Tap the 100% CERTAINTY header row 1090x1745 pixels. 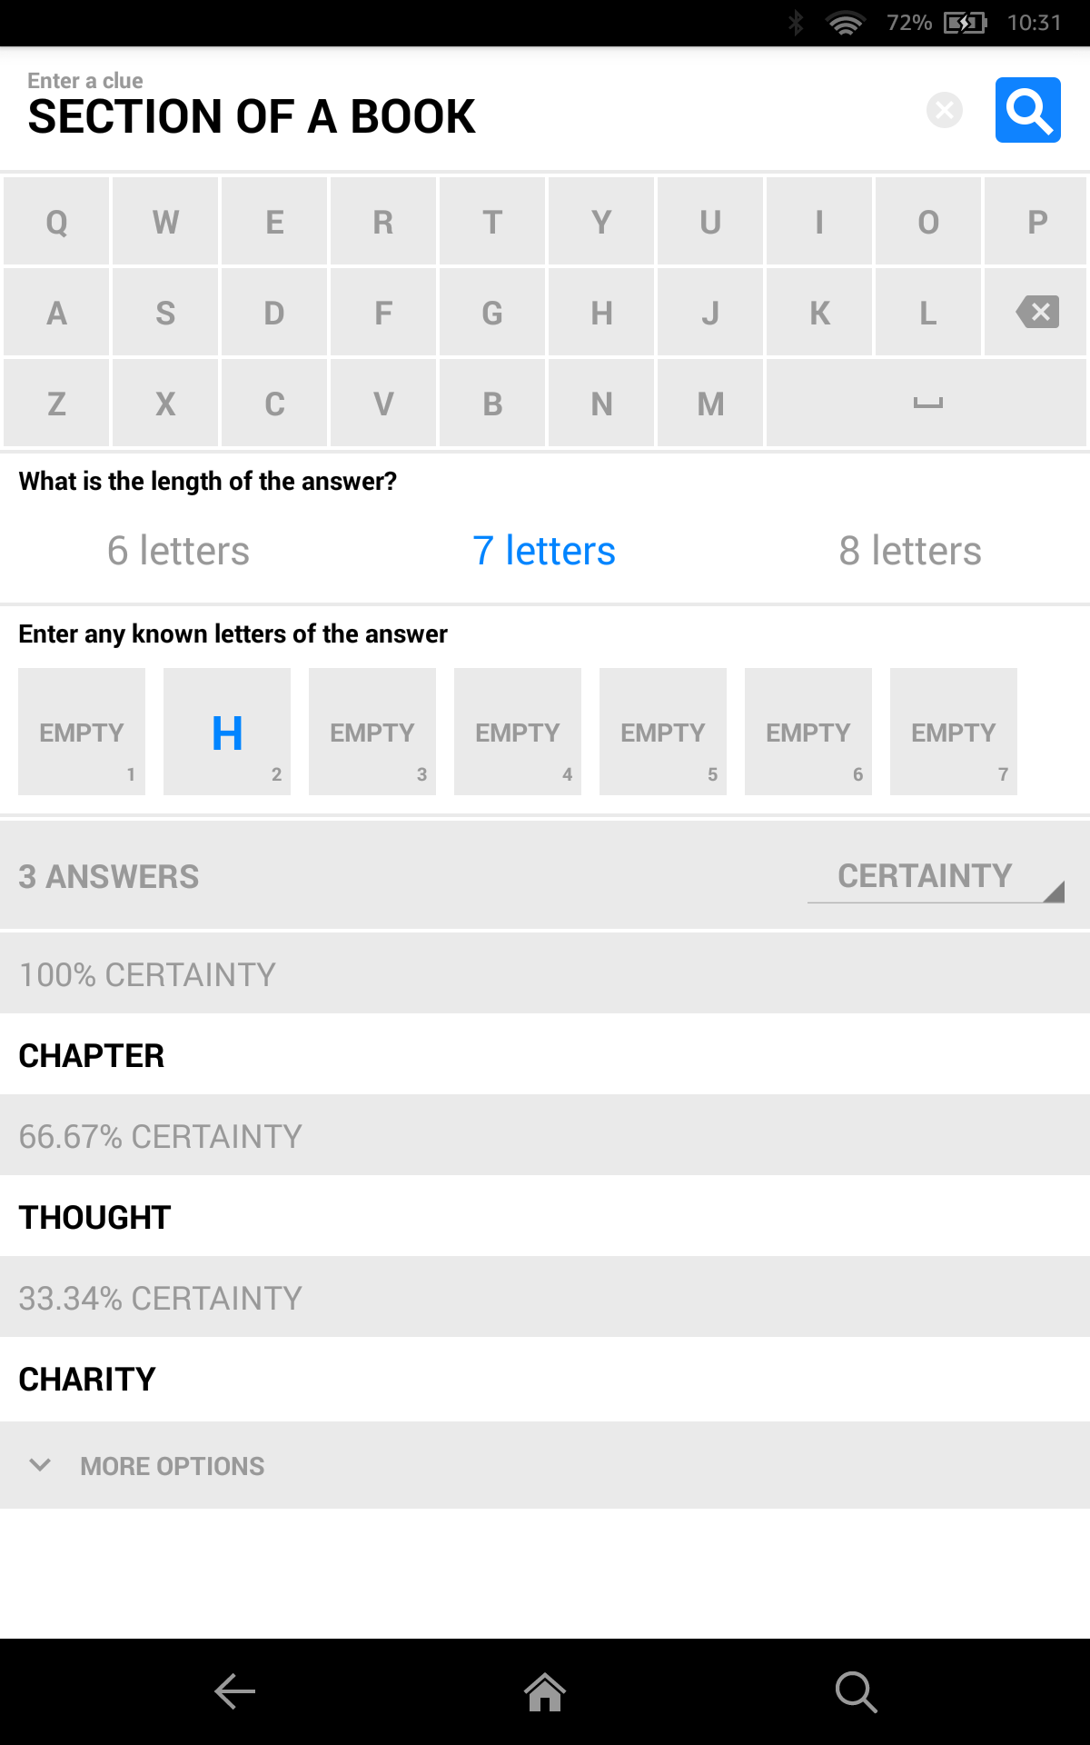tap(146, 973)
